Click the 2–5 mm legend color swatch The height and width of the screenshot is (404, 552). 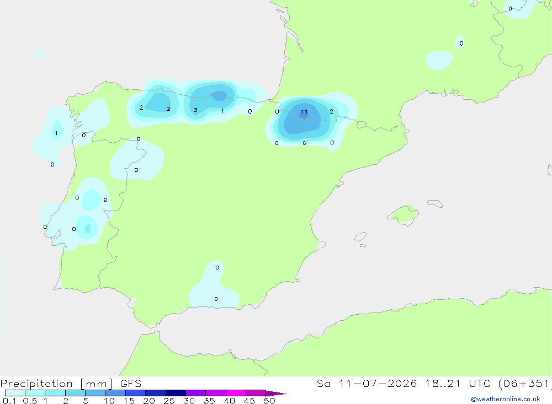[x=75, y=393]
